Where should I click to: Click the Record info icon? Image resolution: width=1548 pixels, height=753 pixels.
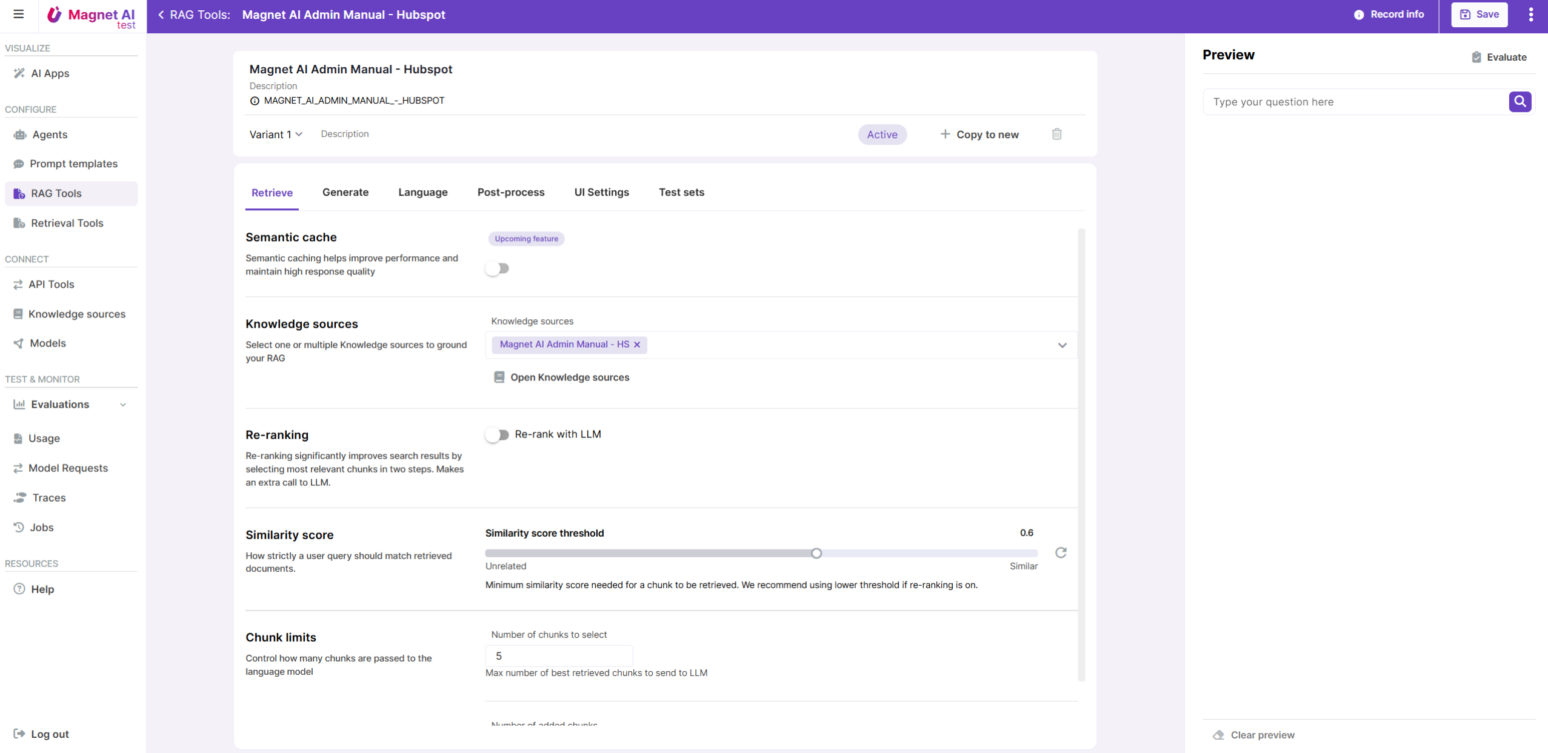point(1359,15)
